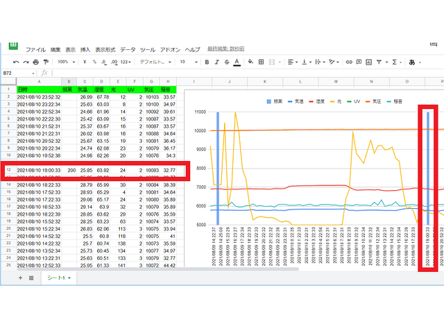Click the Google Sheets home icon
This screenshot has height=333, width=444.
point(13,45)
